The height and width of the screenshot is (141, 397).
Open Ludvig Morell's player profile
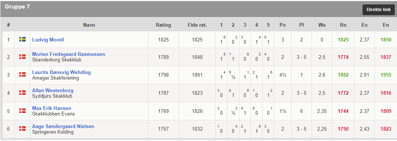pyautogui.click(x=48, y=40)
